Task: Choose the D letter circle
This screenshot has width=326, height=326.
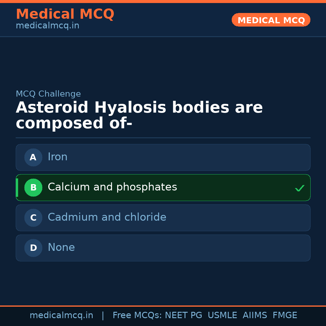Action: (33, 248)
